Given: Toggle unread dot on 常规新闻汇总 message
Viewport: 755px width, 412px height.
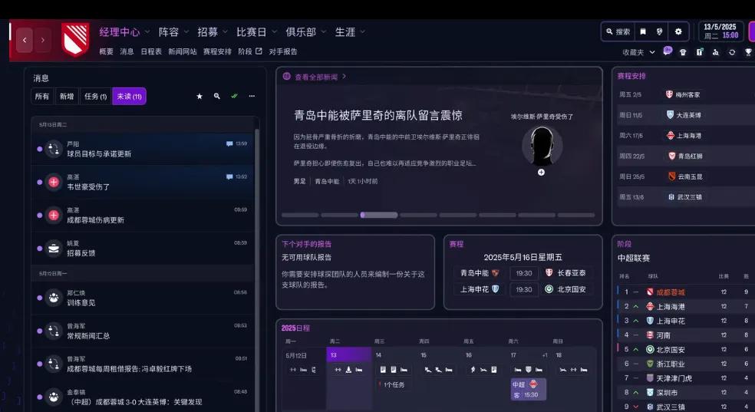Looking at the screenshot, I should 39,331.
